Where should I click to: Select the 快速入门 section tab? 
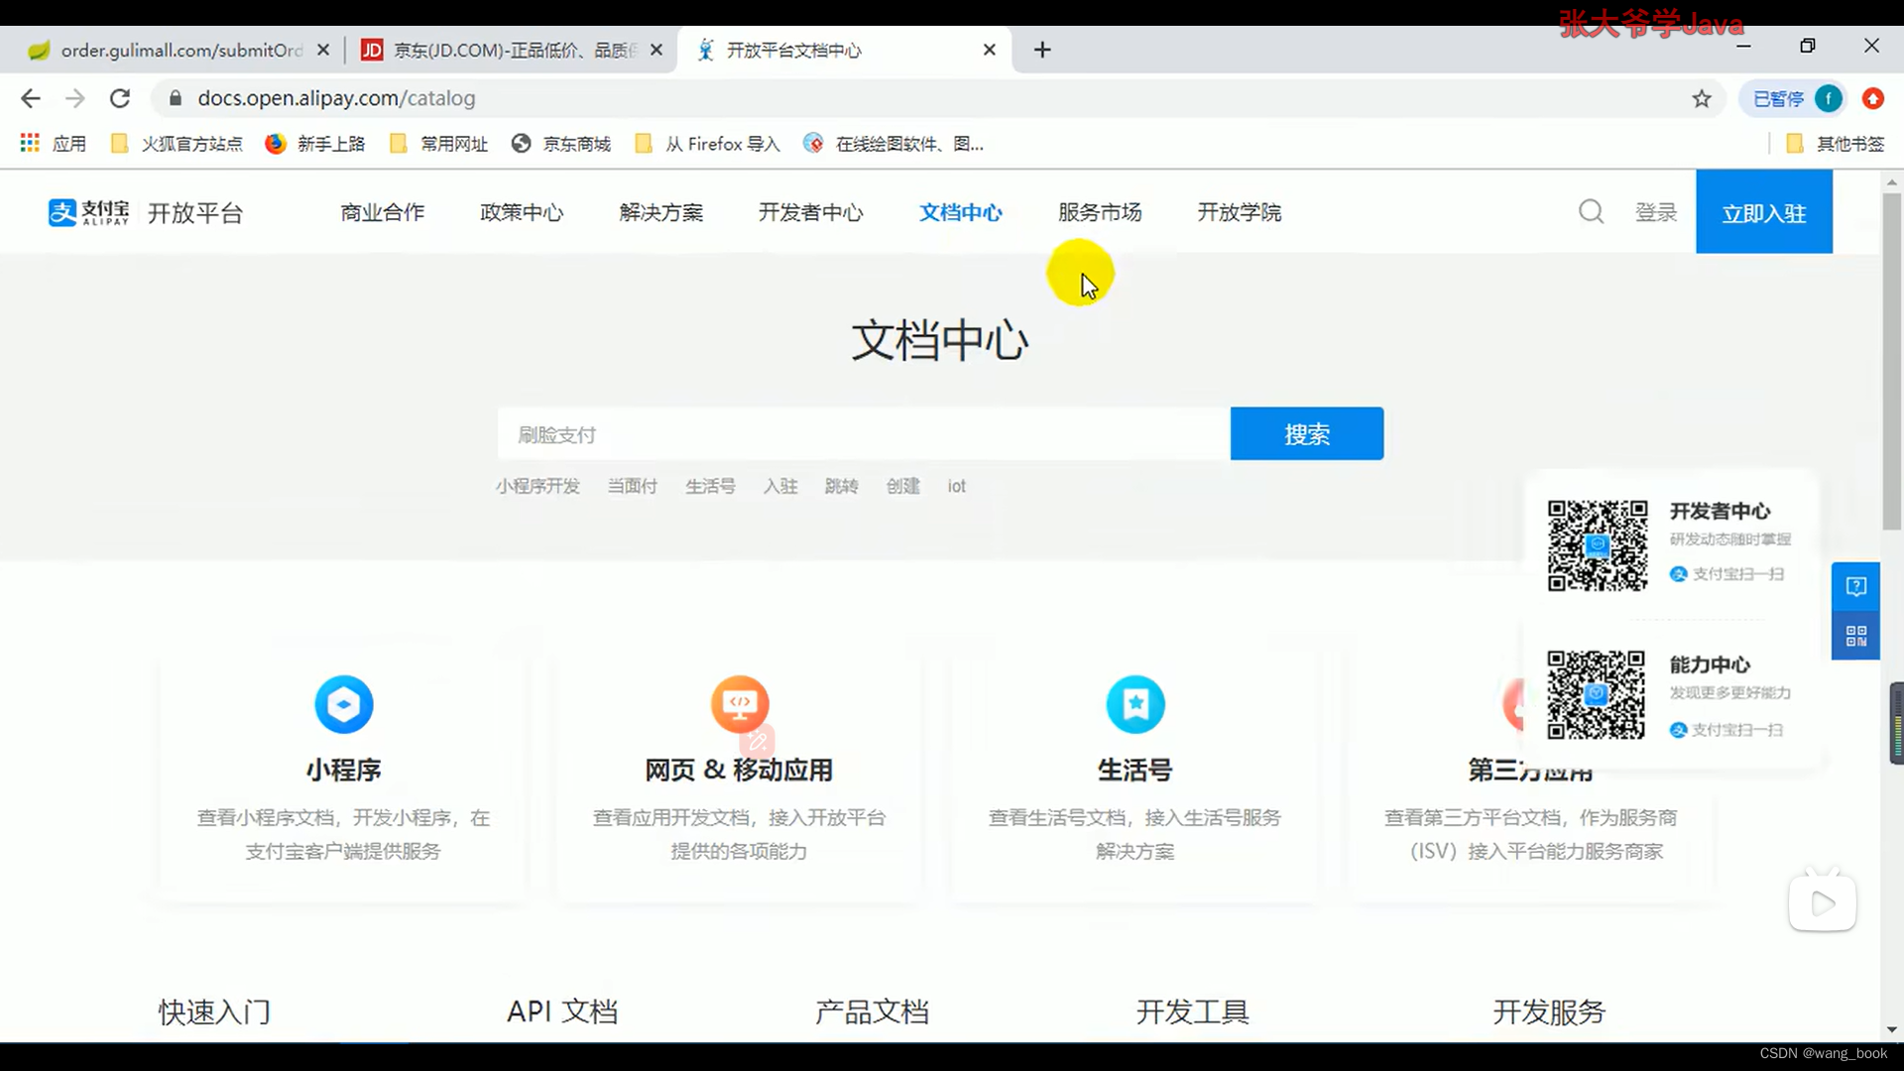tap(214, 1011)
